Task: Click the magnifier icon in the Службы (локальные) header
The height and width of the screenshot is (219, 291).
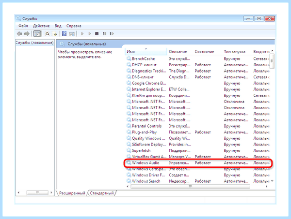Action: [62, 44]
